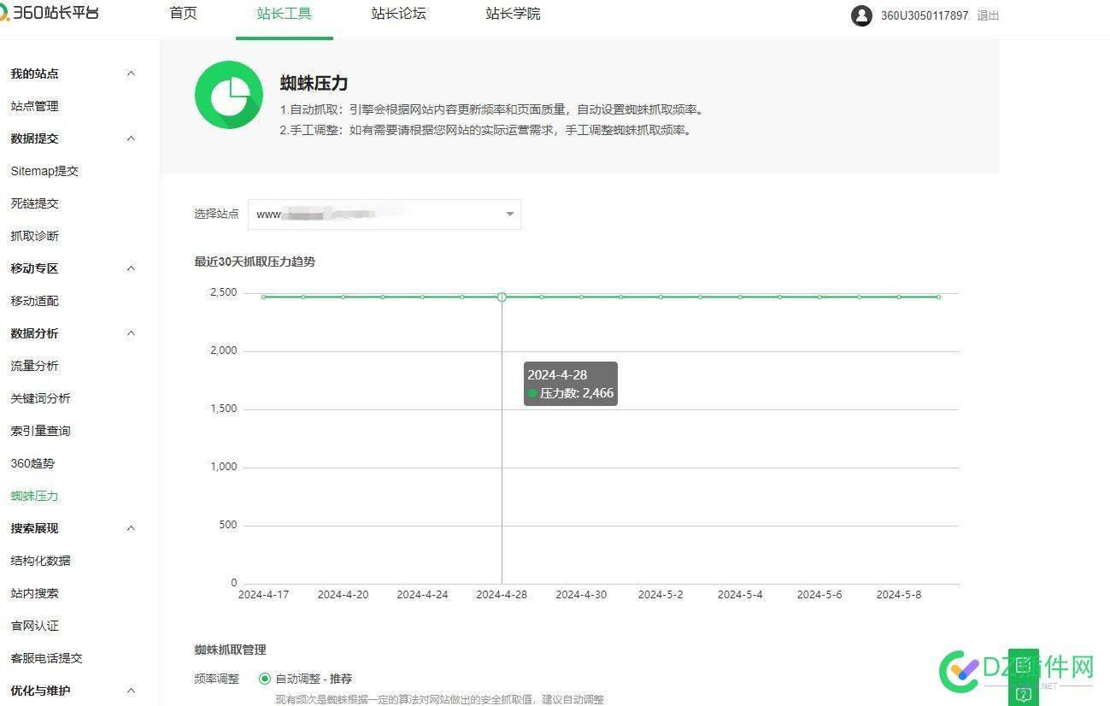Click the 频率调整 label

[x=216, y=679]
